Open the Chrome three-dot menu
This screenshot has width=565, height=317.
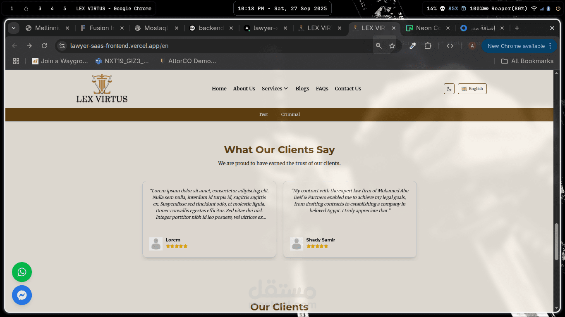point(550,46)
